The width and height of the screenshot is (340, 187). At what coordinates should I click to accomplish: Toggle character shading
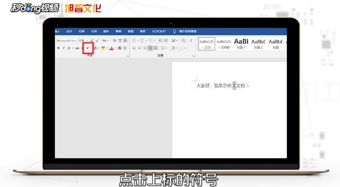point(120,48)
